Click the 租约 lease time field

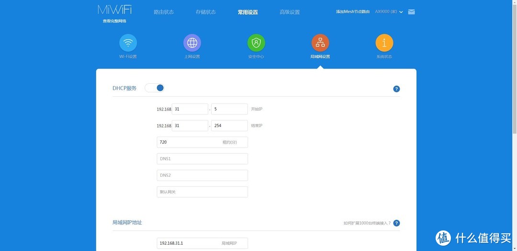(202, 142)
